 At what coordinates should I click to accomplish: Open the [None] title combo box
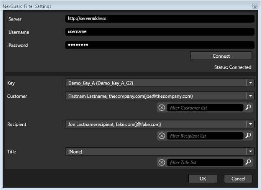tap(160, 151)
